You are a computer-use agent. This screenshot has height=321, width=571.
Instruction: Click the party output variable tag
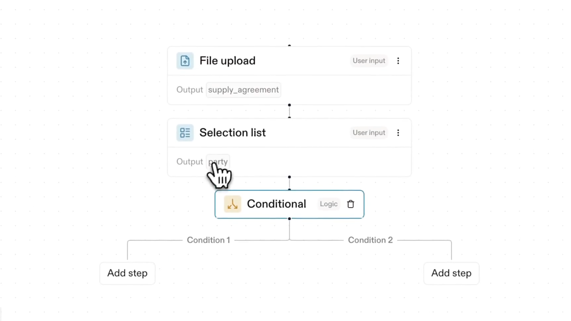[x=218, y=162]
